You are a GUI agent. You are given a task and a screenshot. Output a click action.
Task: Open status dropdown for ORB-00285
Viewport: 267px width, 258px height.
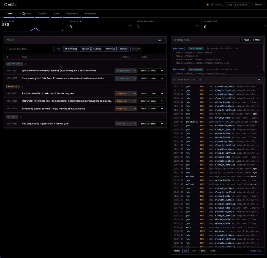[x=126, y=94]
